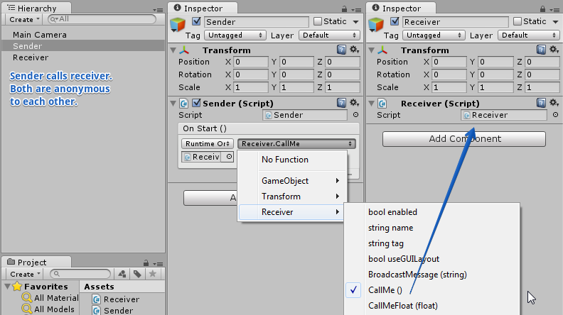Open Sender Static options dropdown arrow

point(355,22)
